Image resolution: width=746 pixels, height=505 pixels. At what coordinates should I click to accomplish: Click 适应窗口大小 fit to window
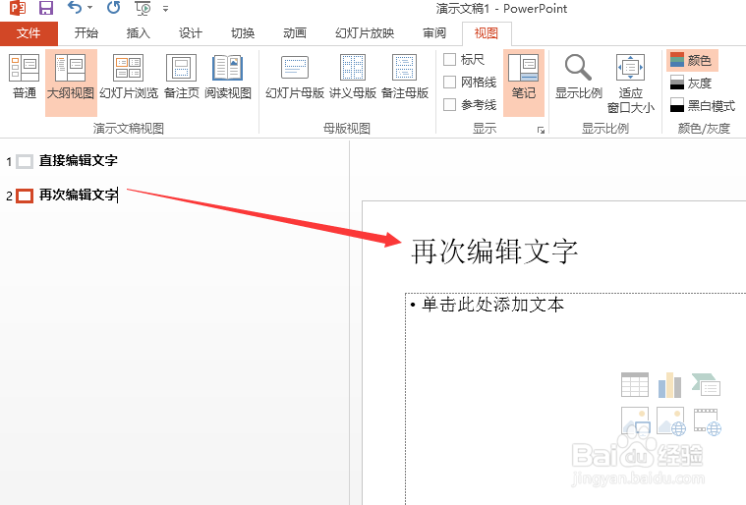(x=631, y=84)
